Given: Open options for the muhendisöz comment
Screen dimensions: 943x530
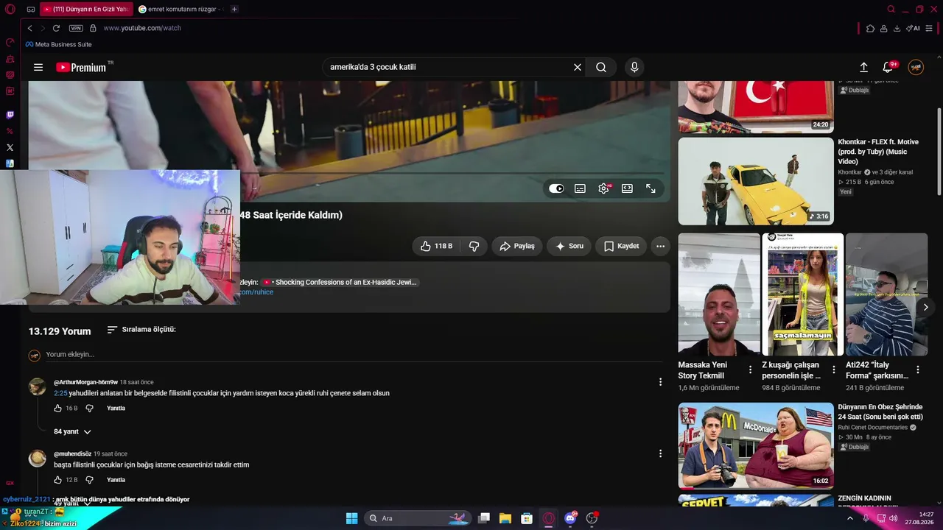Looking at the screenshot, I should click(661, 453).
